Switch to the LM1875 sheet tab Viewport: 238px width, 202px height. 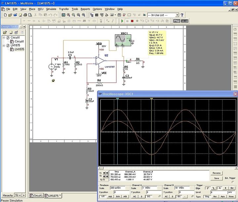(x=53, y=196)
